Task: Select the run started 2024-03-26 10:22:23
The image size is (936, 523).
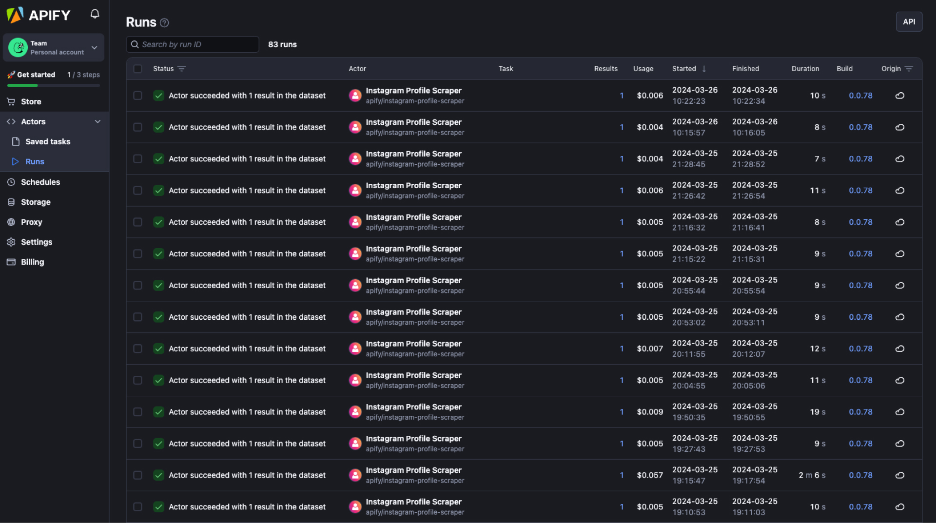Action: click(x=138, y=96)
